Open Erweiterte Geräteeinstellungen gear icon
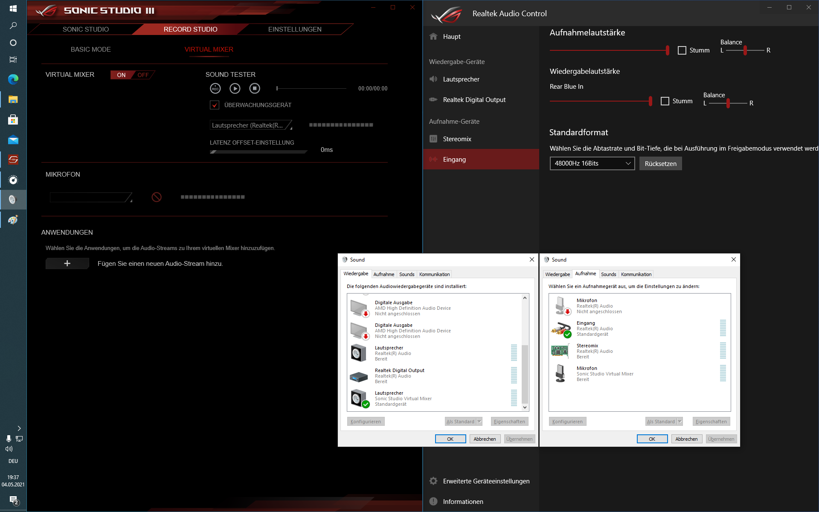 433,481
